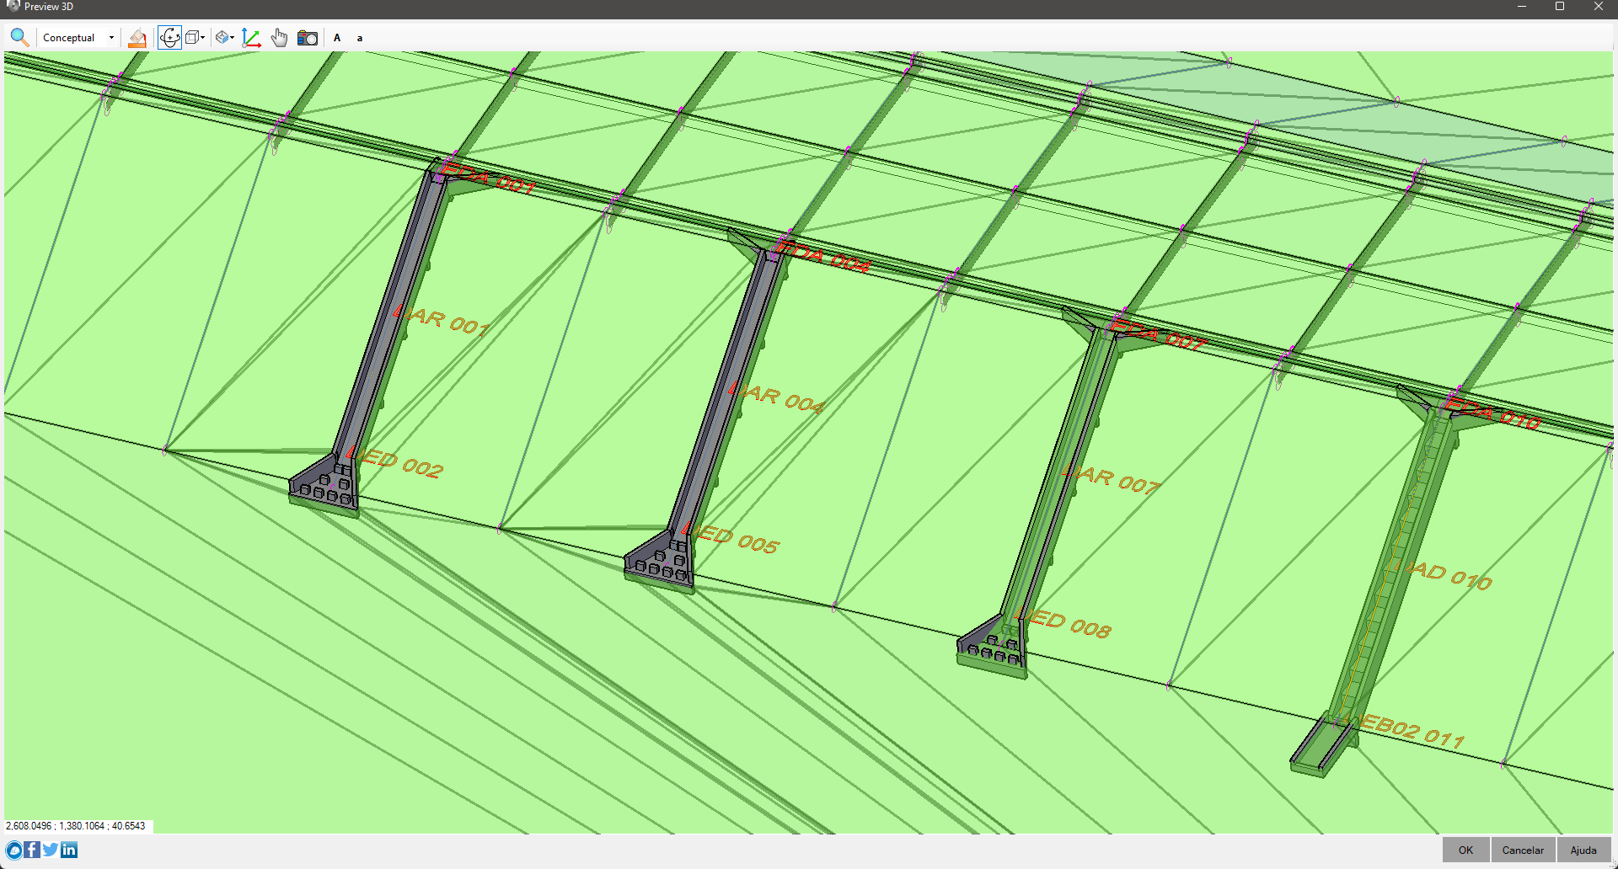Click the label ending in "ED 008"
The height and width of the screenshot is (869, 1618).
pos(1065,623)
